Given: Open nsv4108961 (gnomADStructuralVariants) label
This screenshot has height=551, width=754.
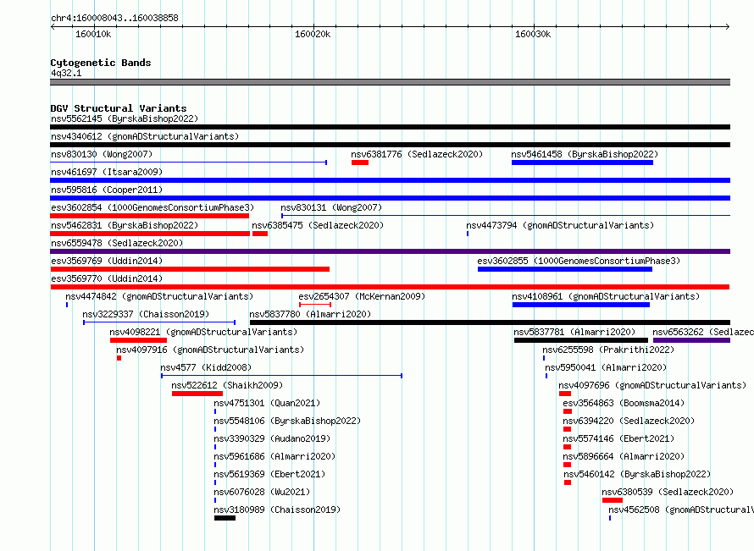Looking at the screenshot, I should [x=606, y=296].
